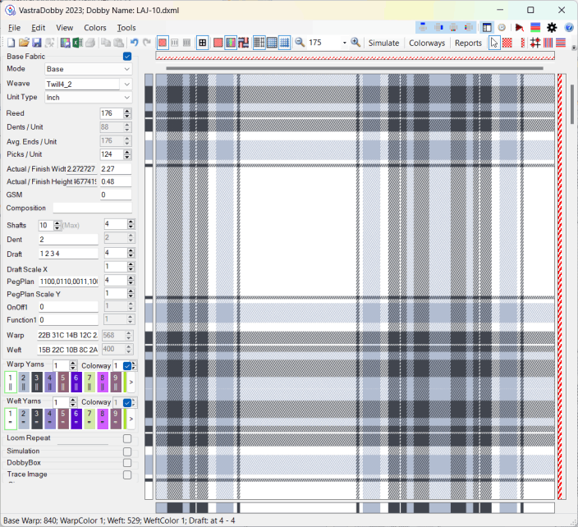Open a file with the folder icon

pos(25,43)
